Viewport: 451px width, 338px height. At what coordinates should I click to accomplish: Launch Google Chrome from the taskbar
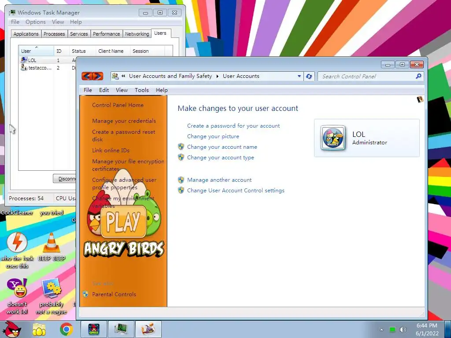(x=67, y=329)
